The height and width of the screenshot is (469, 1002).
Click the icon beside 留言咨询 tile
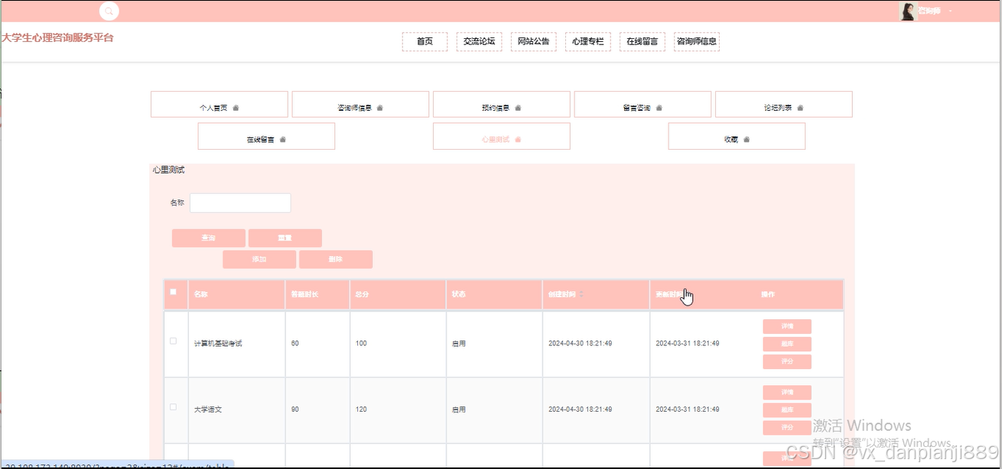(x=659, y=108)
